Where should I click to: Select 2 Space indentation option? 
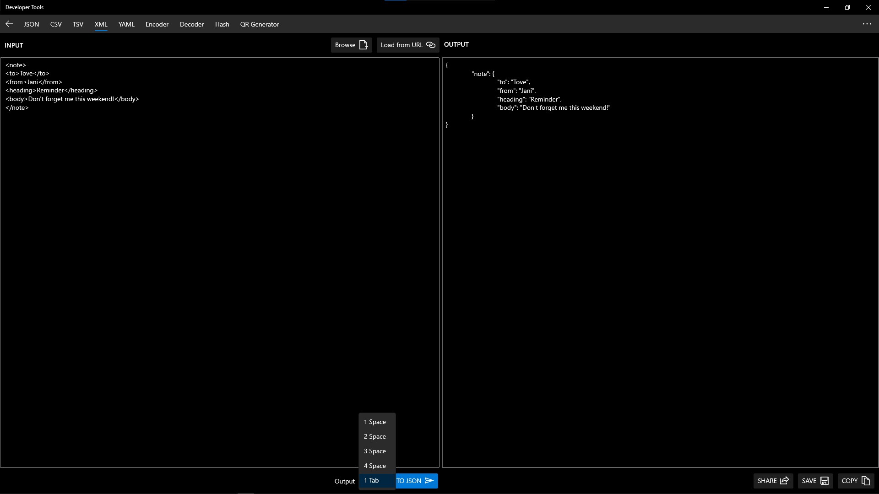coord(375,436)
